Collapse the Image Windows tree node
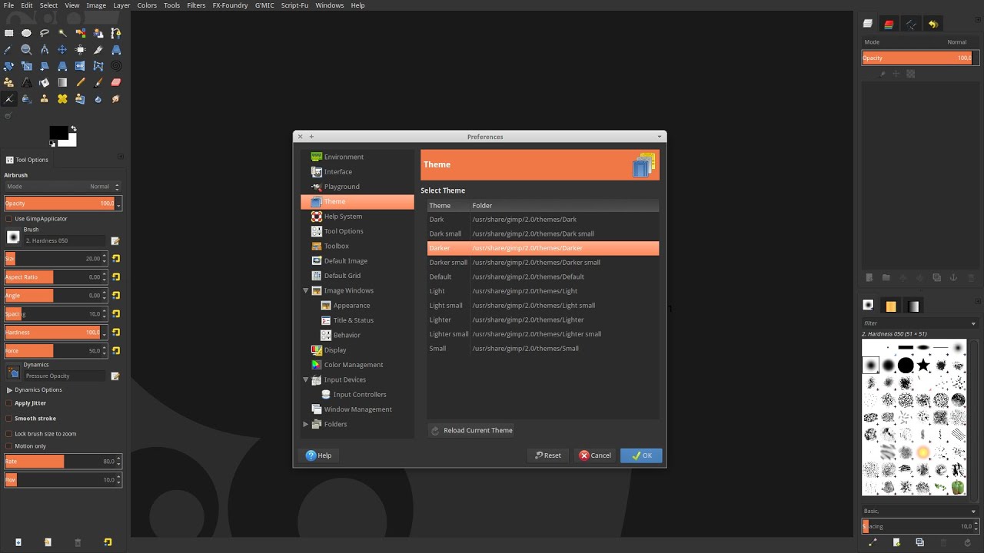The image size is (984, 553). [x=305, y=291]
